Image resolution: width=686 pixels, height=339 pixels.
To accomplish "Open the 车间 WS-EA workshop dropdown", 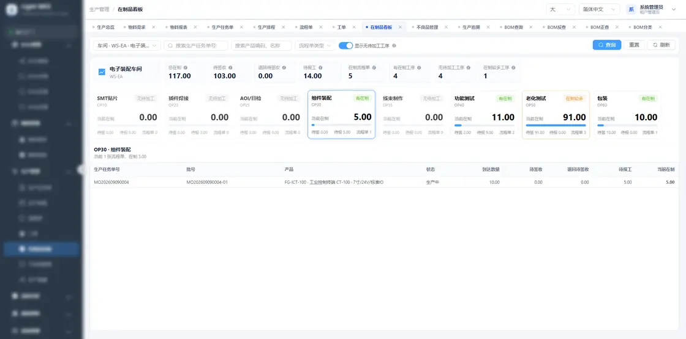I will 127,45.
